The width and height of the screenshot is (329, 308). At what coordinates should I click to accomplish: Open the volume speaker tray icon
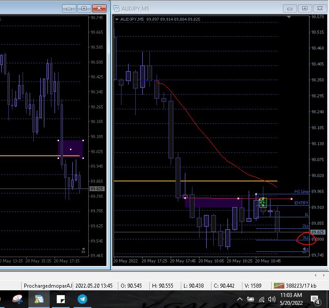pyautogui.click(x=272, y=300)
